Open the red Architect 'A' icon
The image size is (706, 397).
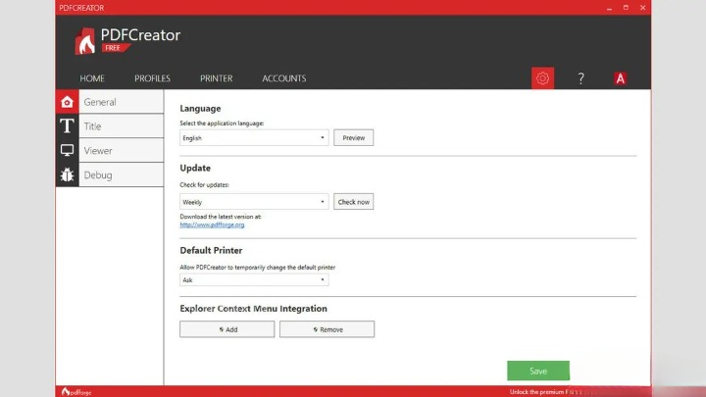click(620, 78)
